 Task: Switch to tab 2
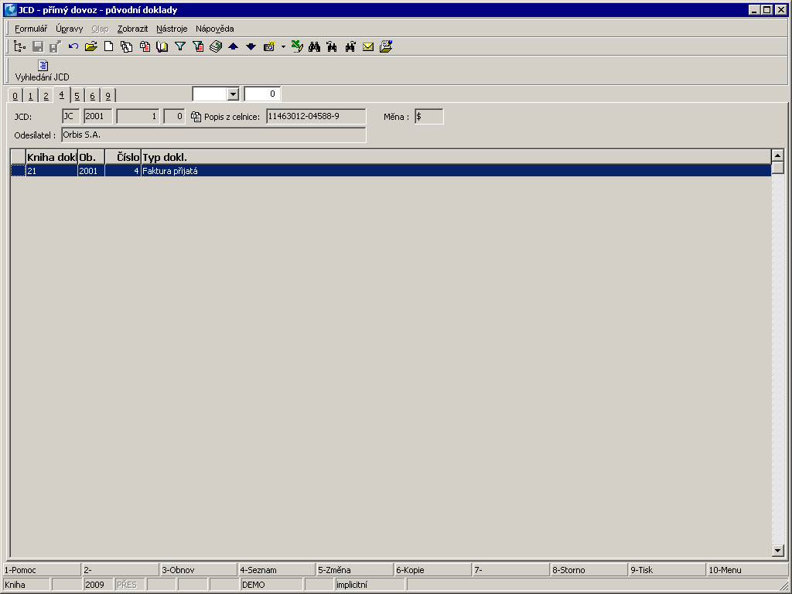46,96
